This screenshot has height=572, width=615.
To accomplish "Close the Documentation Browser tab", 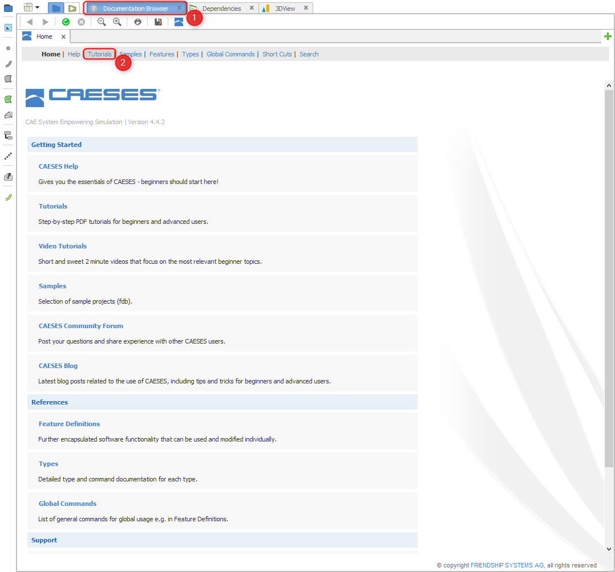I will [179, 8].
